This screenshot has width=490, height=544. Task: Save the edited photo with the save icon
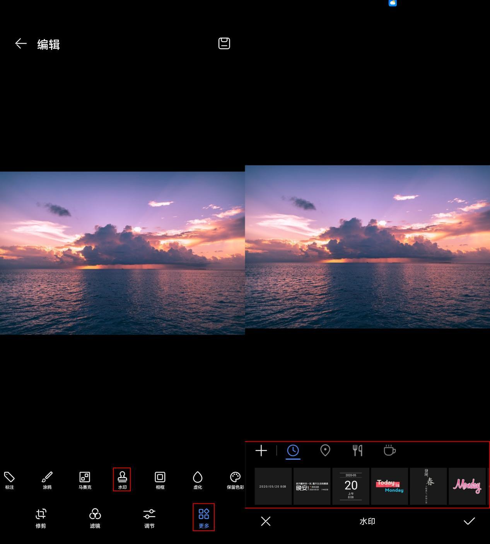pos(224,43)
